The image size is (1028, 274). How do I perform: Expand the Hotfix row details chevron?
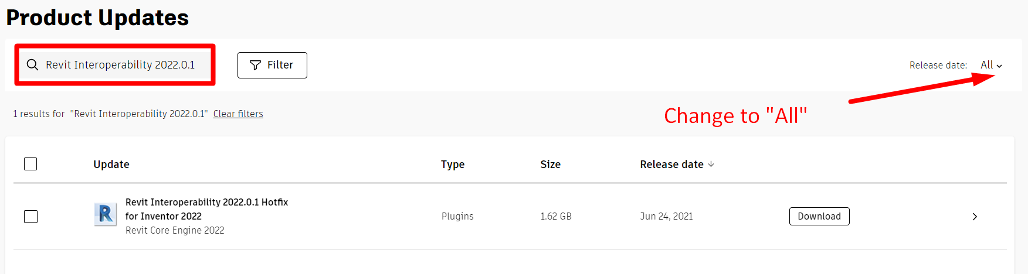pos(975,217)
